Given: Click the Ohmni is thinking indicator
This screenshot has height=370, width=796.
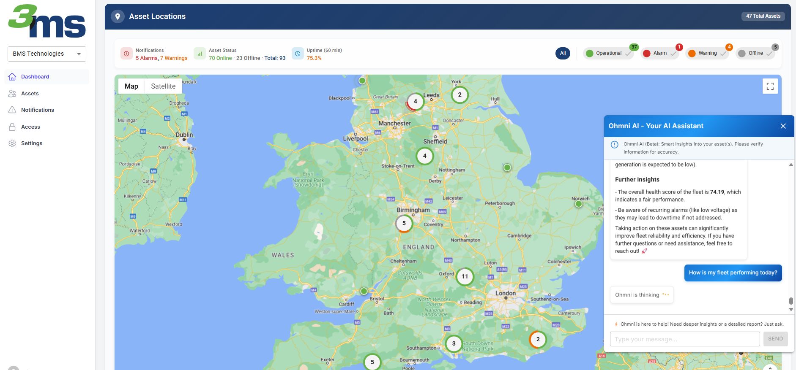Looking at the screenshot, I should pos(642,295).
